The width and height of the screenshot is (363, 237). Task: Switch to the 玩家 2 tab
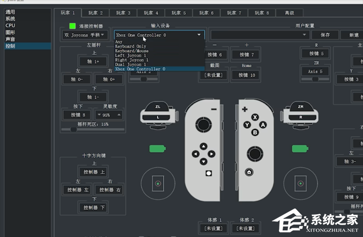coord(95,13)
